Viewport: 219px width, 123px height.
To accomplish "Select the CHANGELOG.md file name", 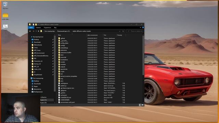I will (66, 98).
